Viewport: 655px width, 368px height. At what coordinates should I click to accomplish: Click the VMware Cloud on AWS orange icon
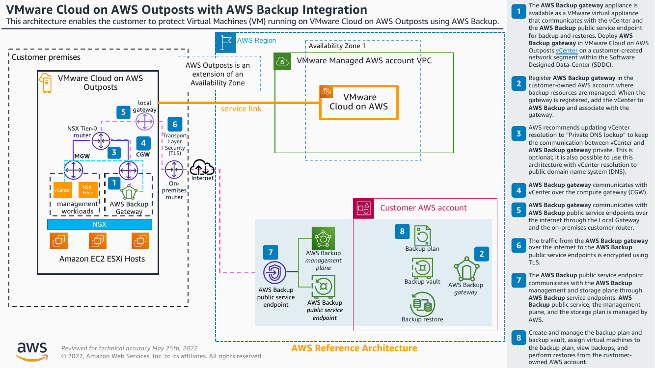pos(327,91)
